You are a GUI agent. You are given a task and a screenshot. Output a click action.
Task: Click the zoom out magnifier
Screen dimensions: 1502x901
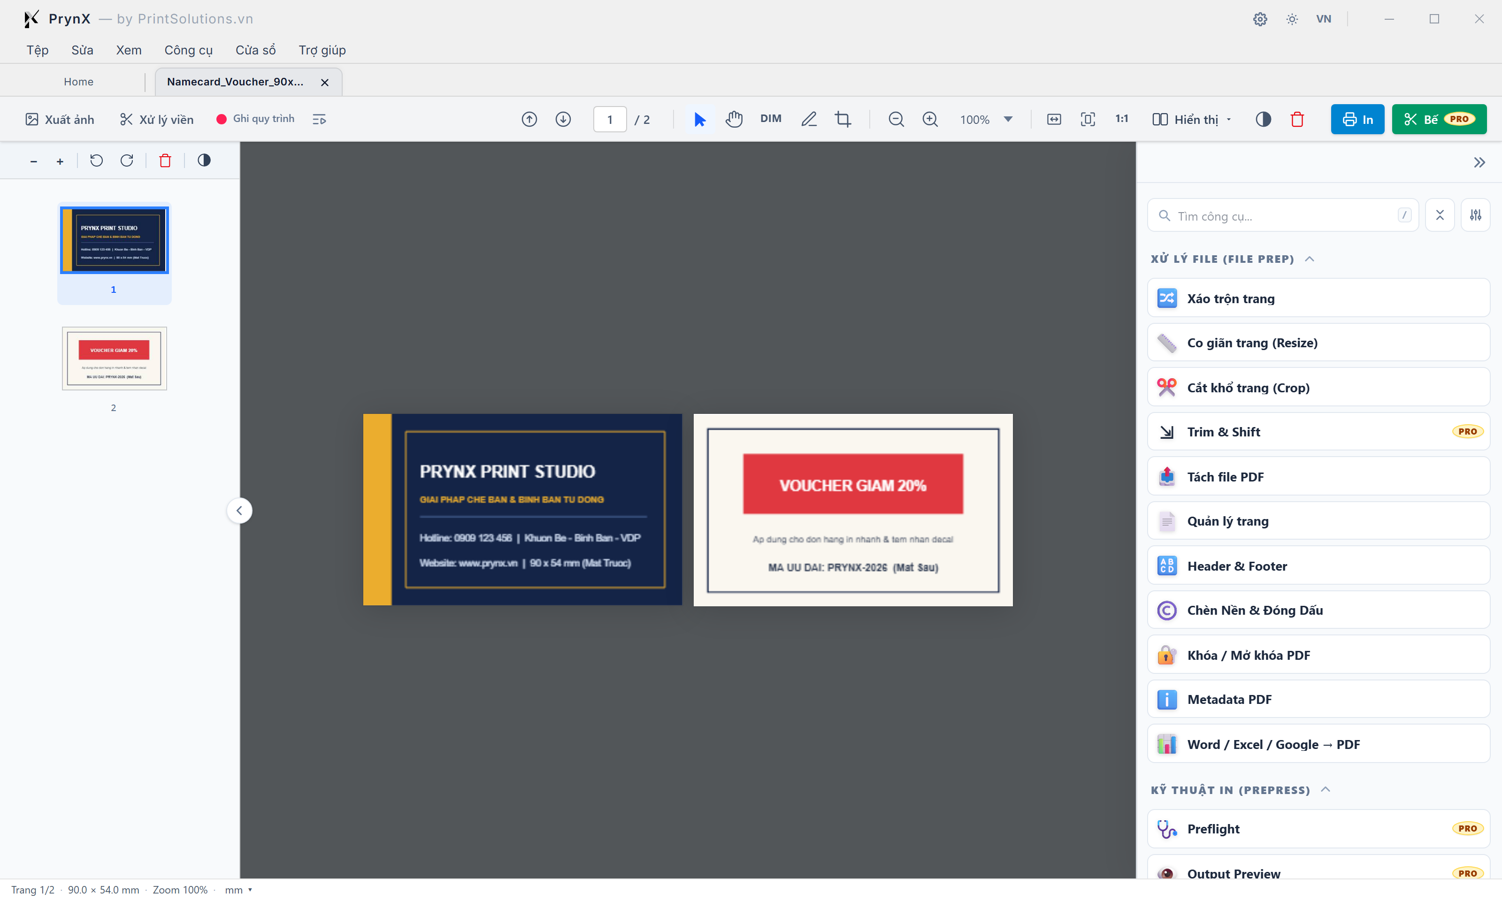point(896,120)
